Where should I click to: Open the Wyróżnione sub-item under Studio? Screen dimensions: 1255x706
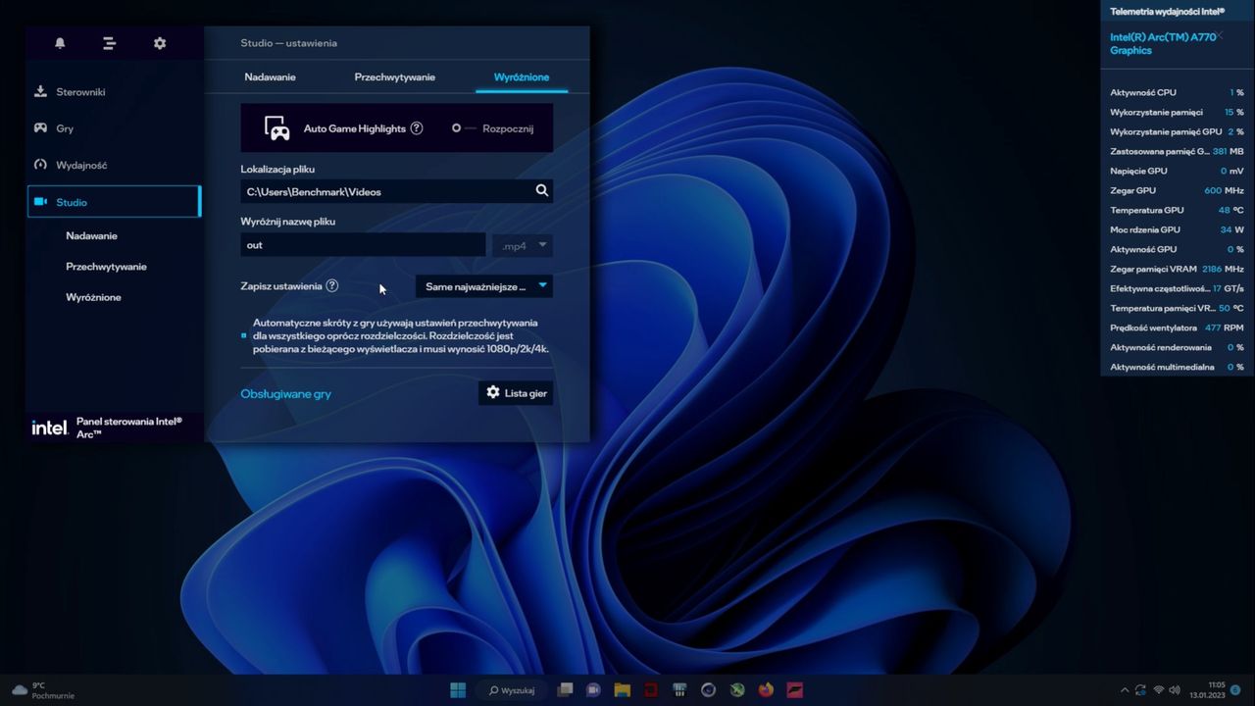93,296
